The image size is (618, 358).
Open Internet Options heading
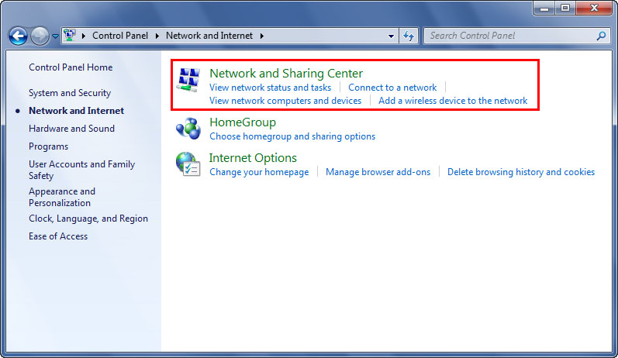[253, 158]
